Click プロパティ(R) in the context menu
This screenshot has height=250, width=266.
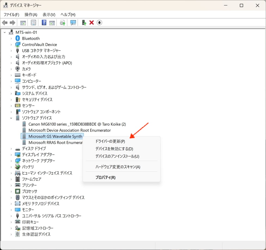[105, 177]
